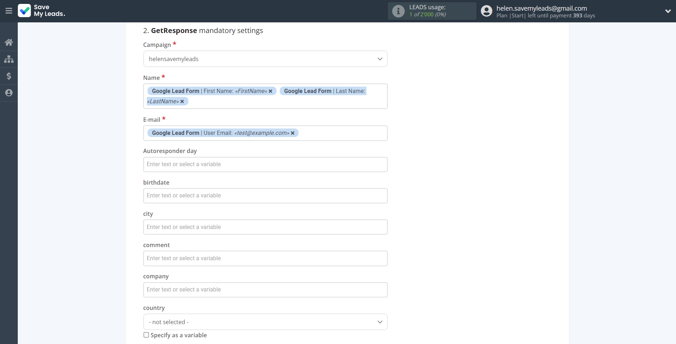Viewport: 676px width, 344px height.
Task: Open the country dropdown
Action: click(x=265, y=322)
